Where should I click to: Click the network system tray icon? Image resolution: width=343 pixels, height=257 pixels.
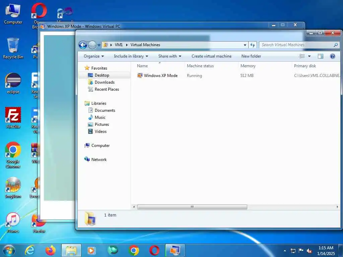coord(293,251)
